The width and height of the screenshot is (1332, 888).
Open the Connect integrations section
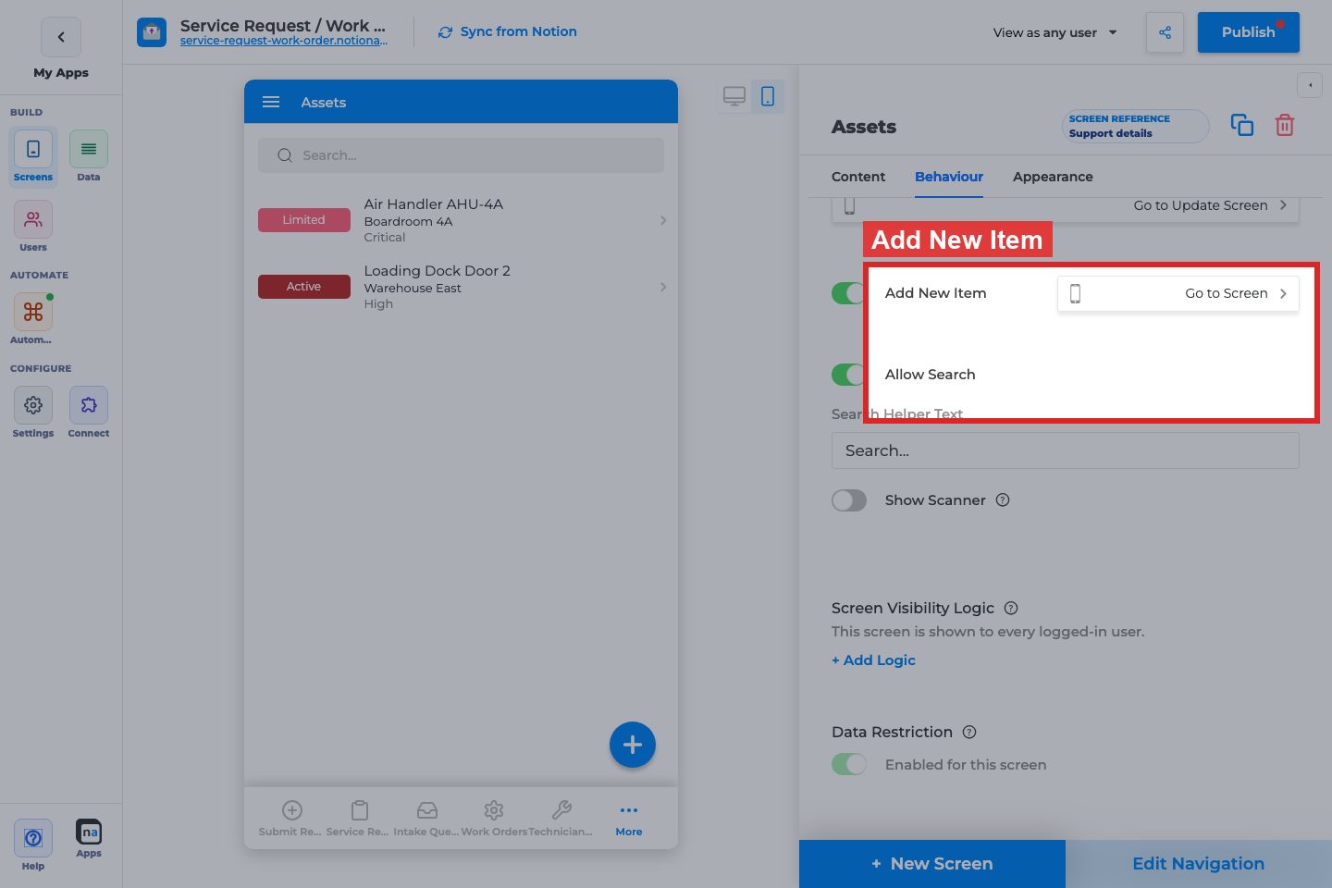point(89,413)
